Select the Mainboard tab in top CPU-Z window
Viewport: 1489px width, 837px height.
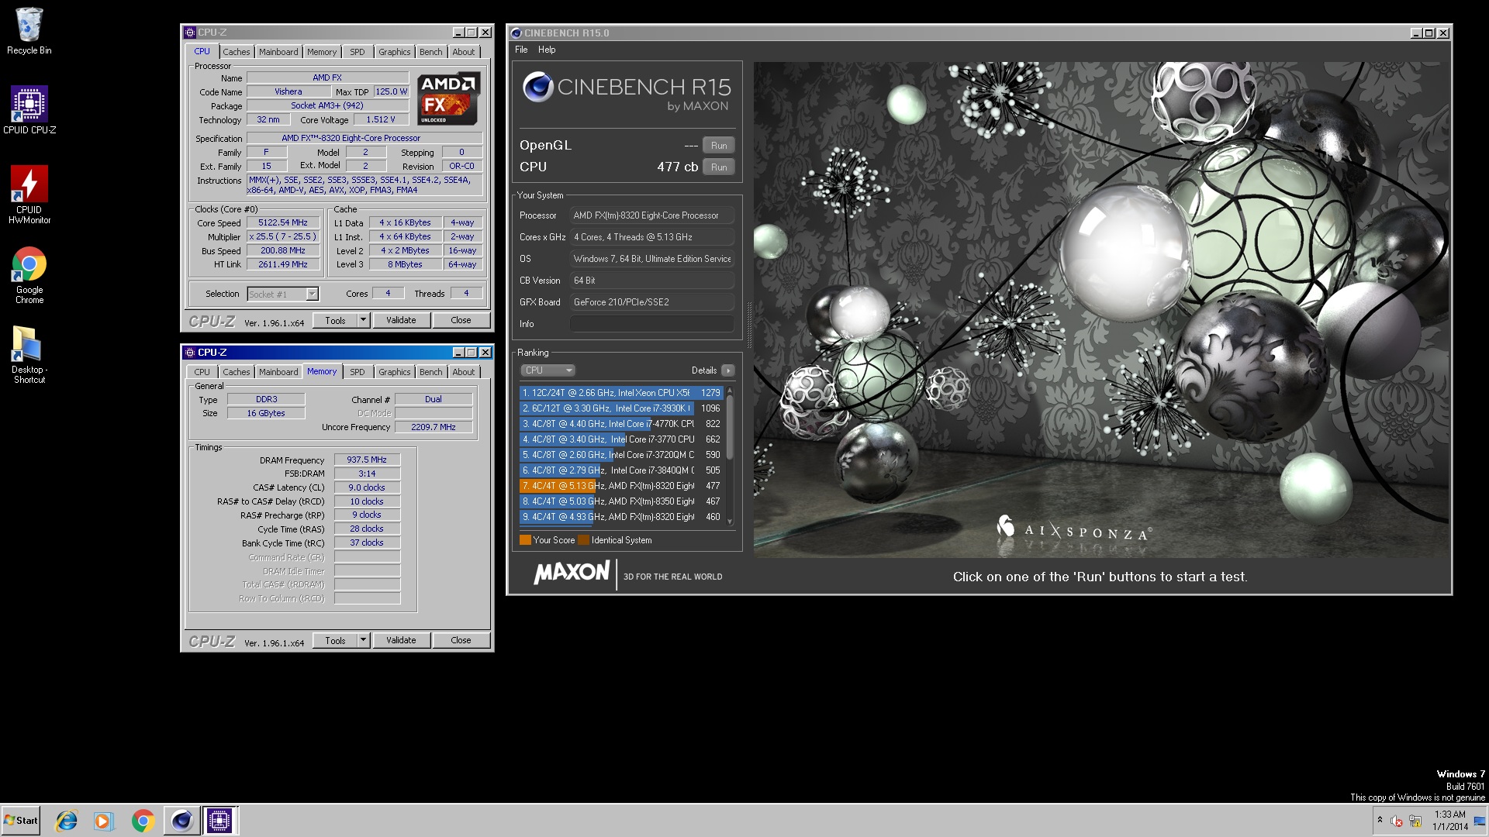pos(278,52)
